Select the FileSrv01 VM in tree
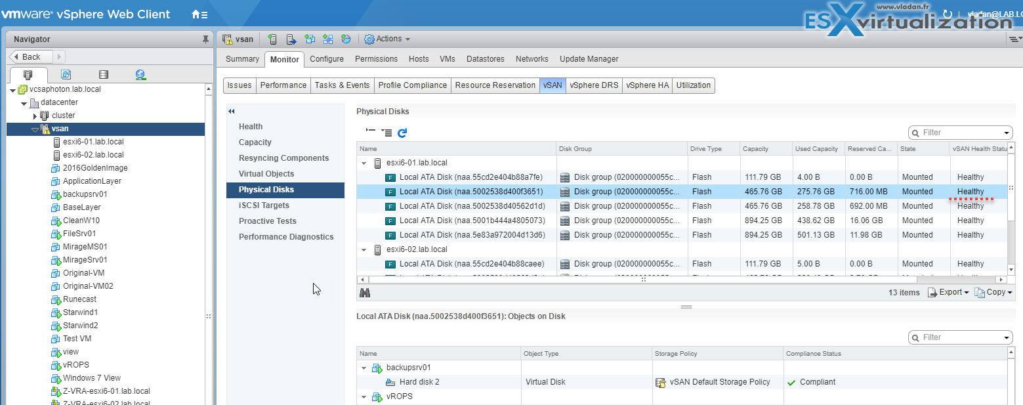The image size is (1023, 405). (79, 234)
